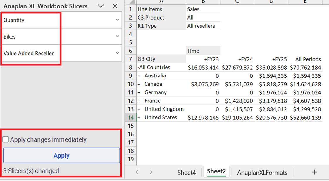
Task: Switch to the Sheet4 tab
Action: [x=187, y=172]
